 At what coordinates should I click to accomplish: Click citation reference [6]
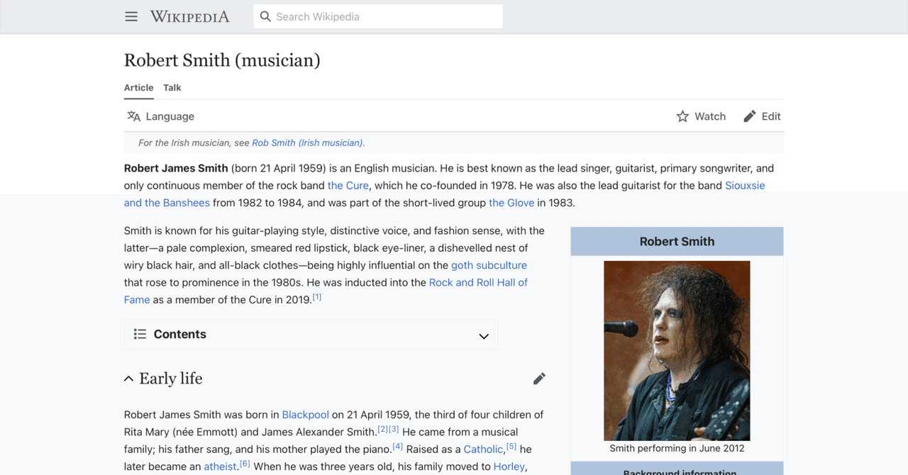click(x=245, y=464)
